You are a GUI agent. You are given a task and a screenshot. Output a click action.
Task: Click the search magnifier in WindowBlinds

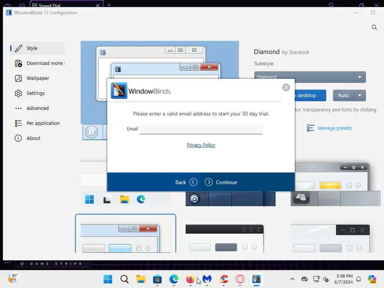tap(374, 27)
